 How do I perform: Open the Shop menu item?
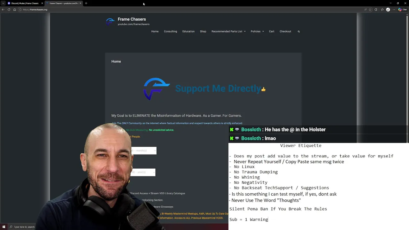click(203, 31)
